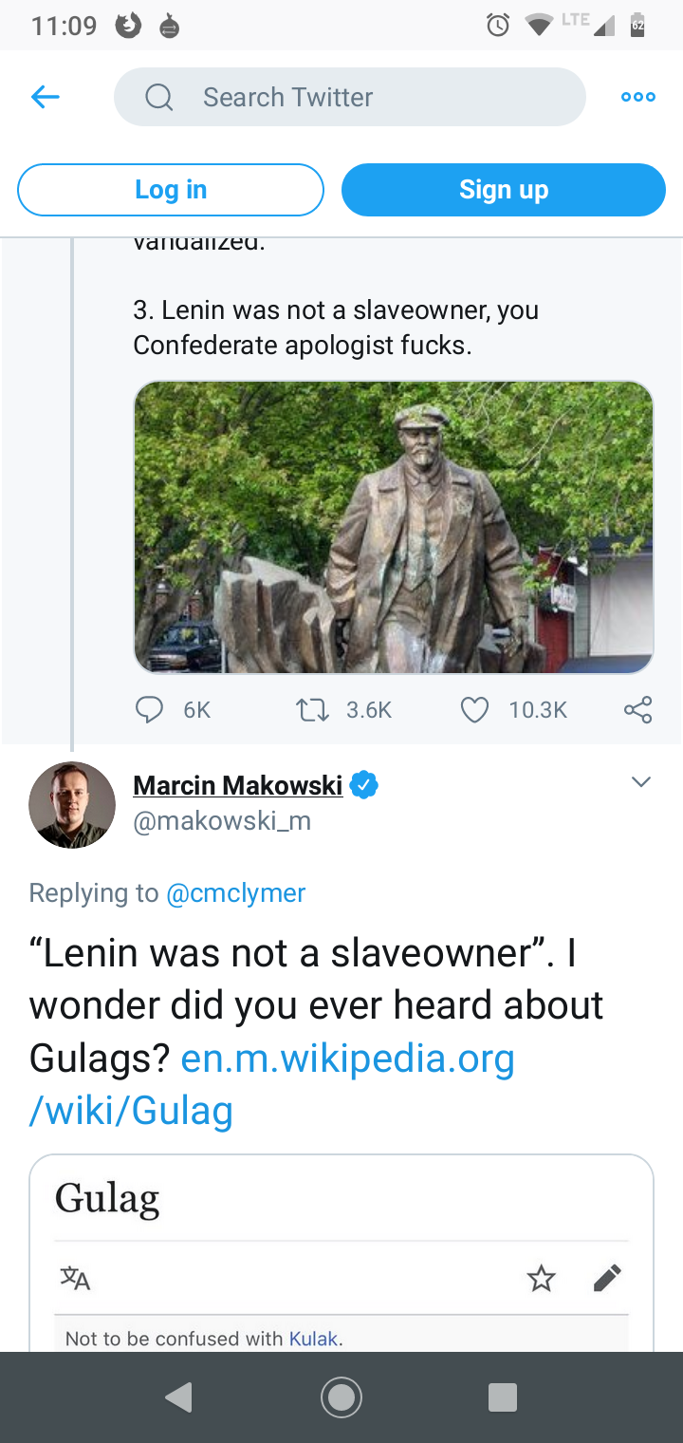The width and height of the screenshot is (683, 1443).
Task: Tap the verified badge next to Marcin Makowski
Action: tap(364, 784)
